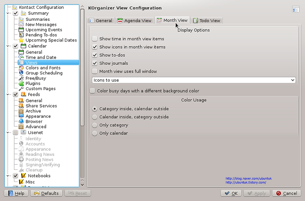Confirm with the OK button
The image size is (305, 201).
coord(231,193)
